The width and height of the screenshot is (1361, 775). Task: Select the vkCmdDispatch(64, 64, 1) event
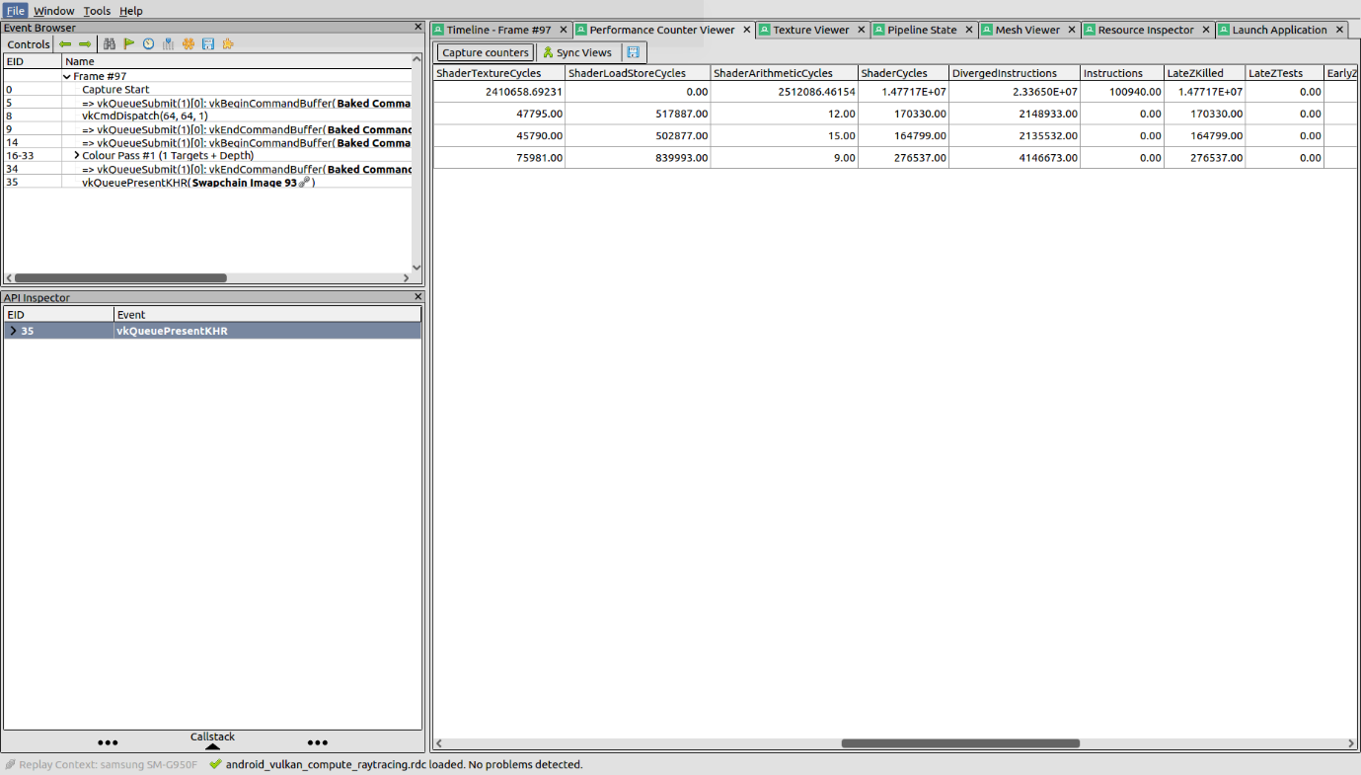144,116
